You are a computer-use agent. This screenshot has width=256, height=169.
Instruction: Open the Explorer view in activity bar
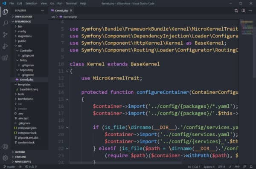pos(5,12)
